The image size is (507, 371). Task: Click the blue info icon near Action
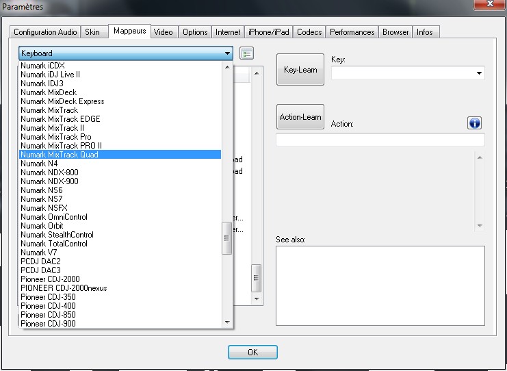pos(475,123)
